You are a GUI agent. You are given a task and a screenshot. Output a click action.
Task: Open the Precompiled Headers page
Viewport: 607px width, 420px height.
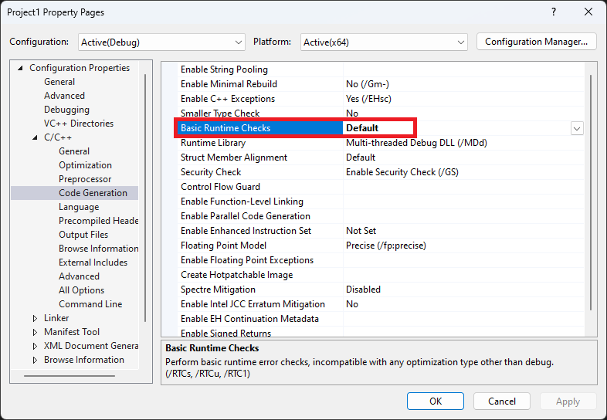pos(98,221)
